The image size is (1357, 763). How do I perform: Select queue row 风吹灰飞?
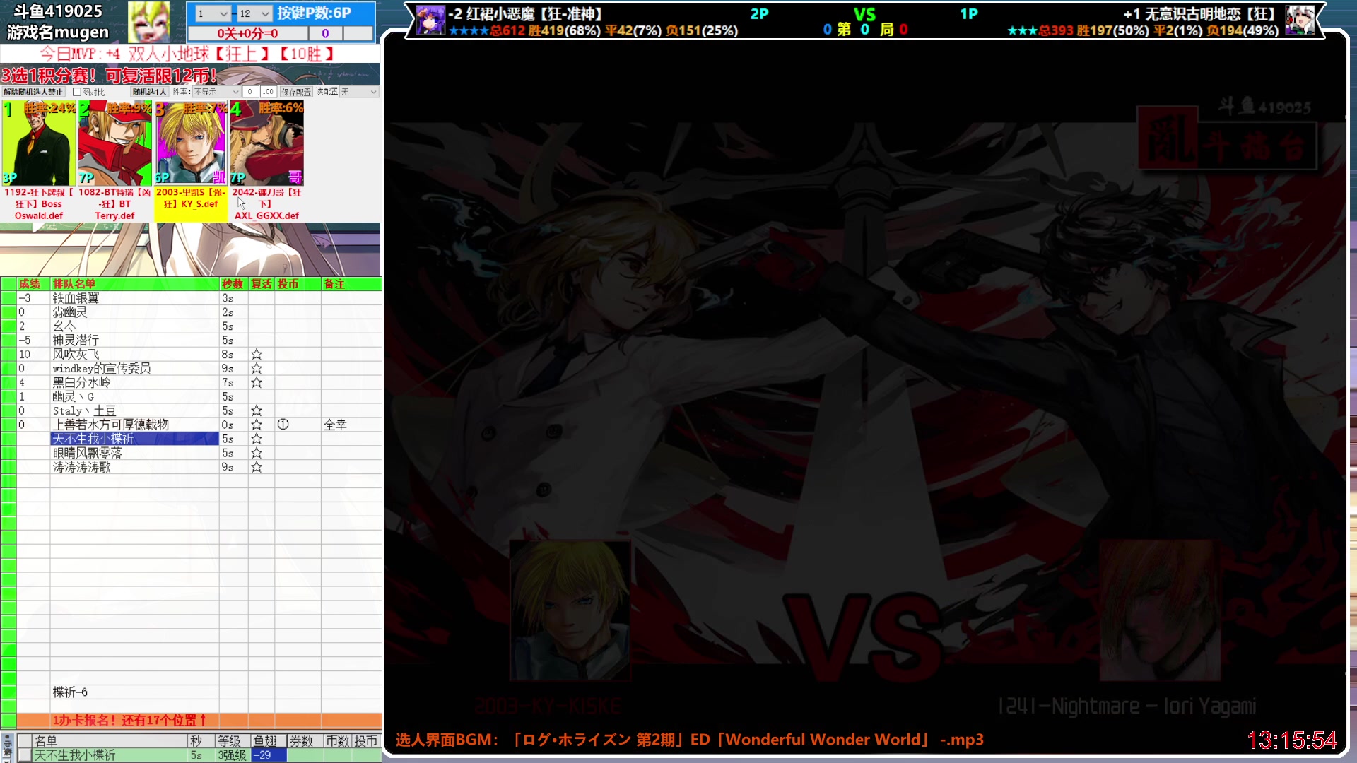pyautogui.click(x=134, y=355)
